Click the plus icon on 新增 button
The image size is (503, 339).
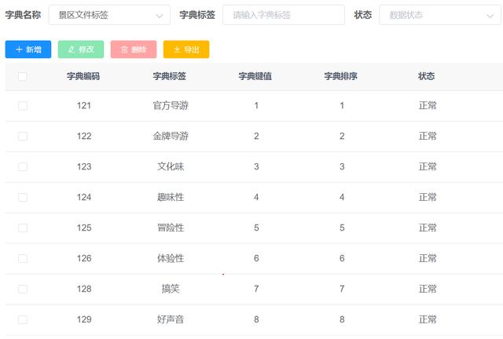[19, 49]
